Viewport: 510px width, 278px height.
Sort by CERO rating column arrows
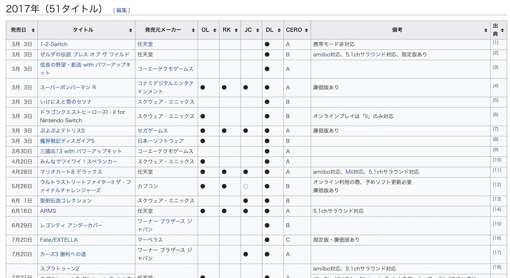point(306,30)
